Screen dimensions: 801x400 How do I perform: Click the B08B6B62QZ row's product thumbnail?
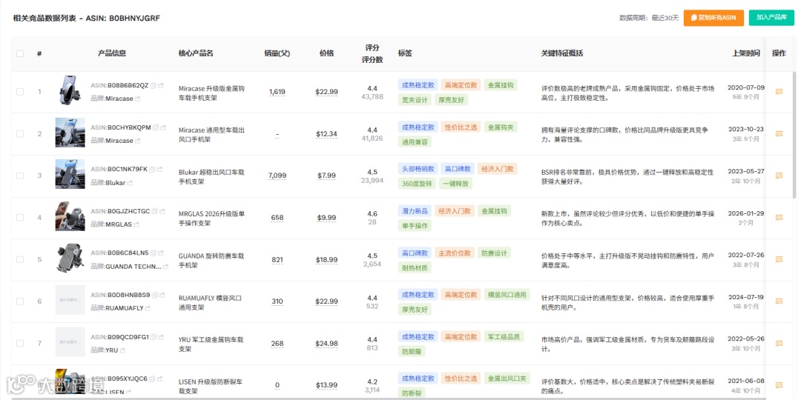70,90
